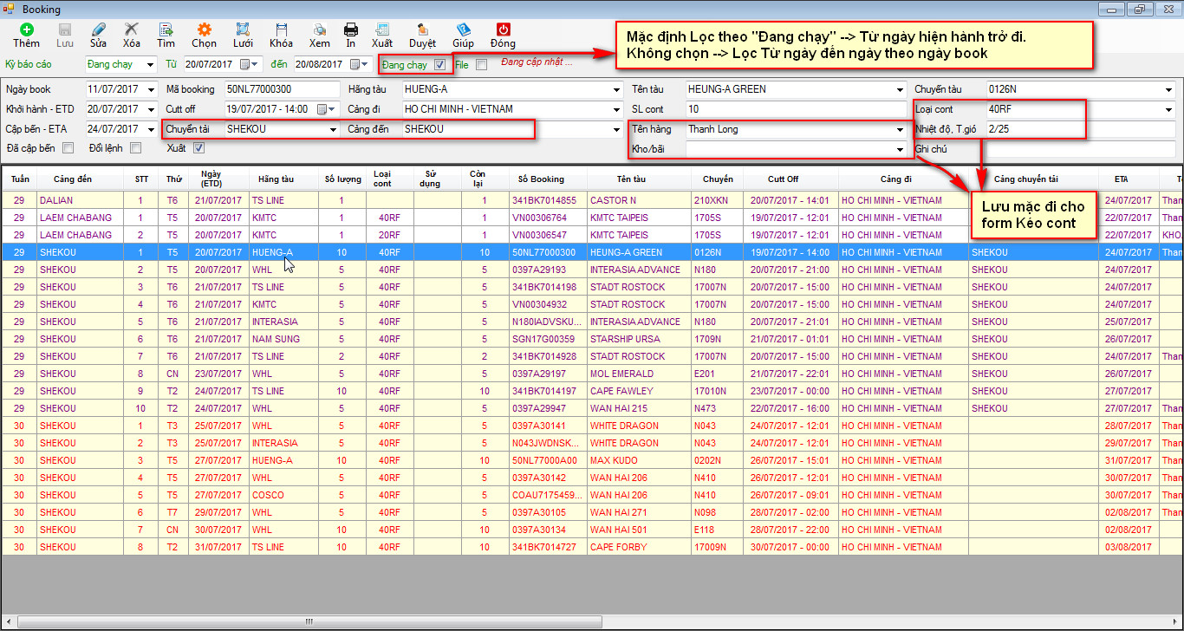Open the Hãng tàu HUENG-A dropdown
The width and height of the screenshot is (1184, 631).
[615, 89]
